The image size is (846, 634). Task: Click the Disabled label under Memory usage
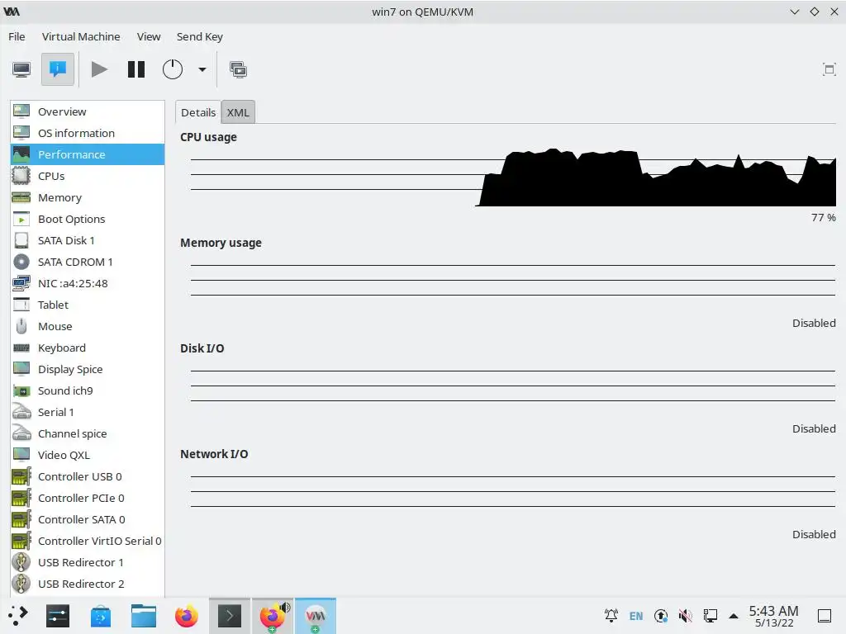coord(814,324)
